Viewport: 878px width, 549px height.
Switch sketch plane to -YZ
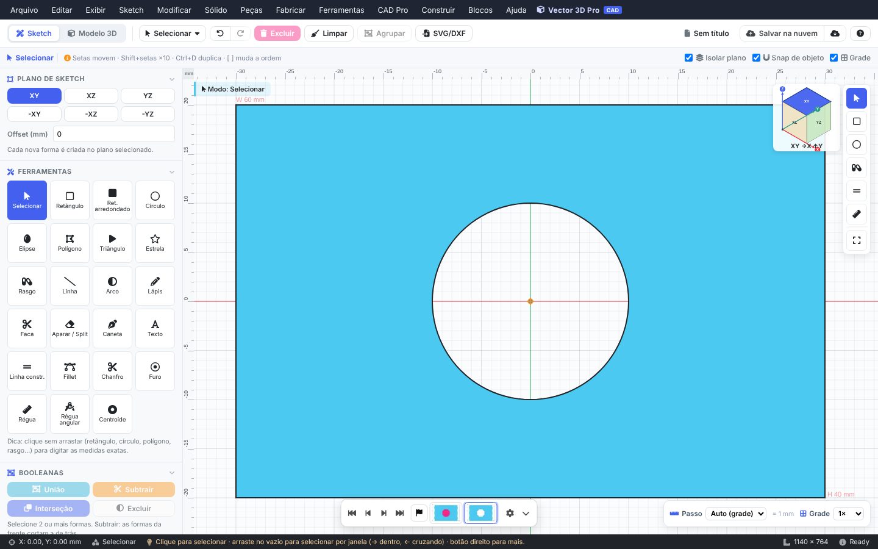point(148,114)
